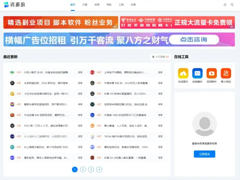The width and height of the screenshot is (240, 180).
Task: Open the 在线图床 cloud upload tool
Action: tap(183, 73)
